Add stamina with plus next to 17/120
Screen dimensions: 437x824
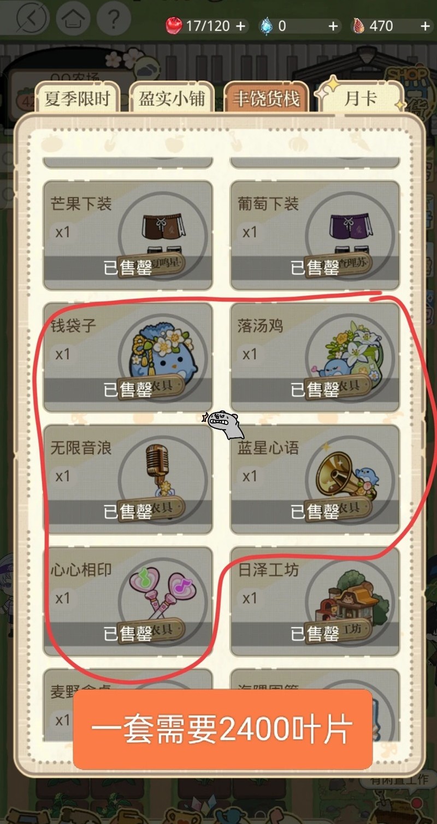click(240, 26)
